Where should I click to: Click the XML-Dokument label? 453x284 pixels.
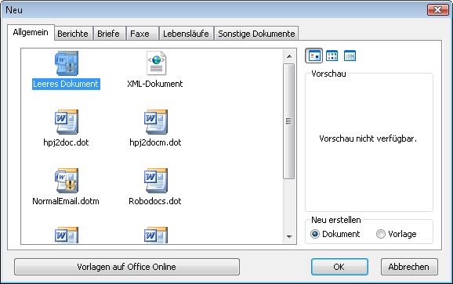point(155,84)
